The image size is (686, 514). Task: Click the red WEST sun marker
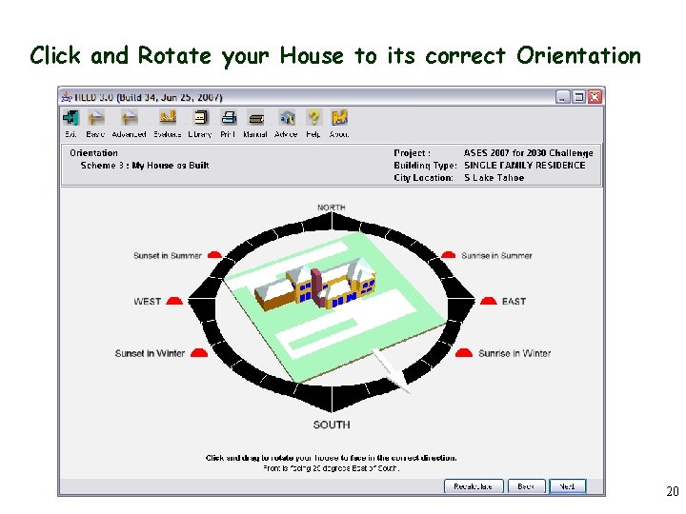click(174, 301)
